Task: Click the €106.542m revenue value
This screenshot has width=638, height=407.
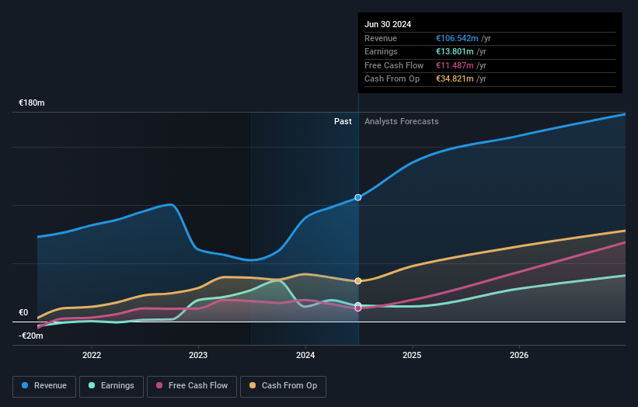Action: click(457, 38)
